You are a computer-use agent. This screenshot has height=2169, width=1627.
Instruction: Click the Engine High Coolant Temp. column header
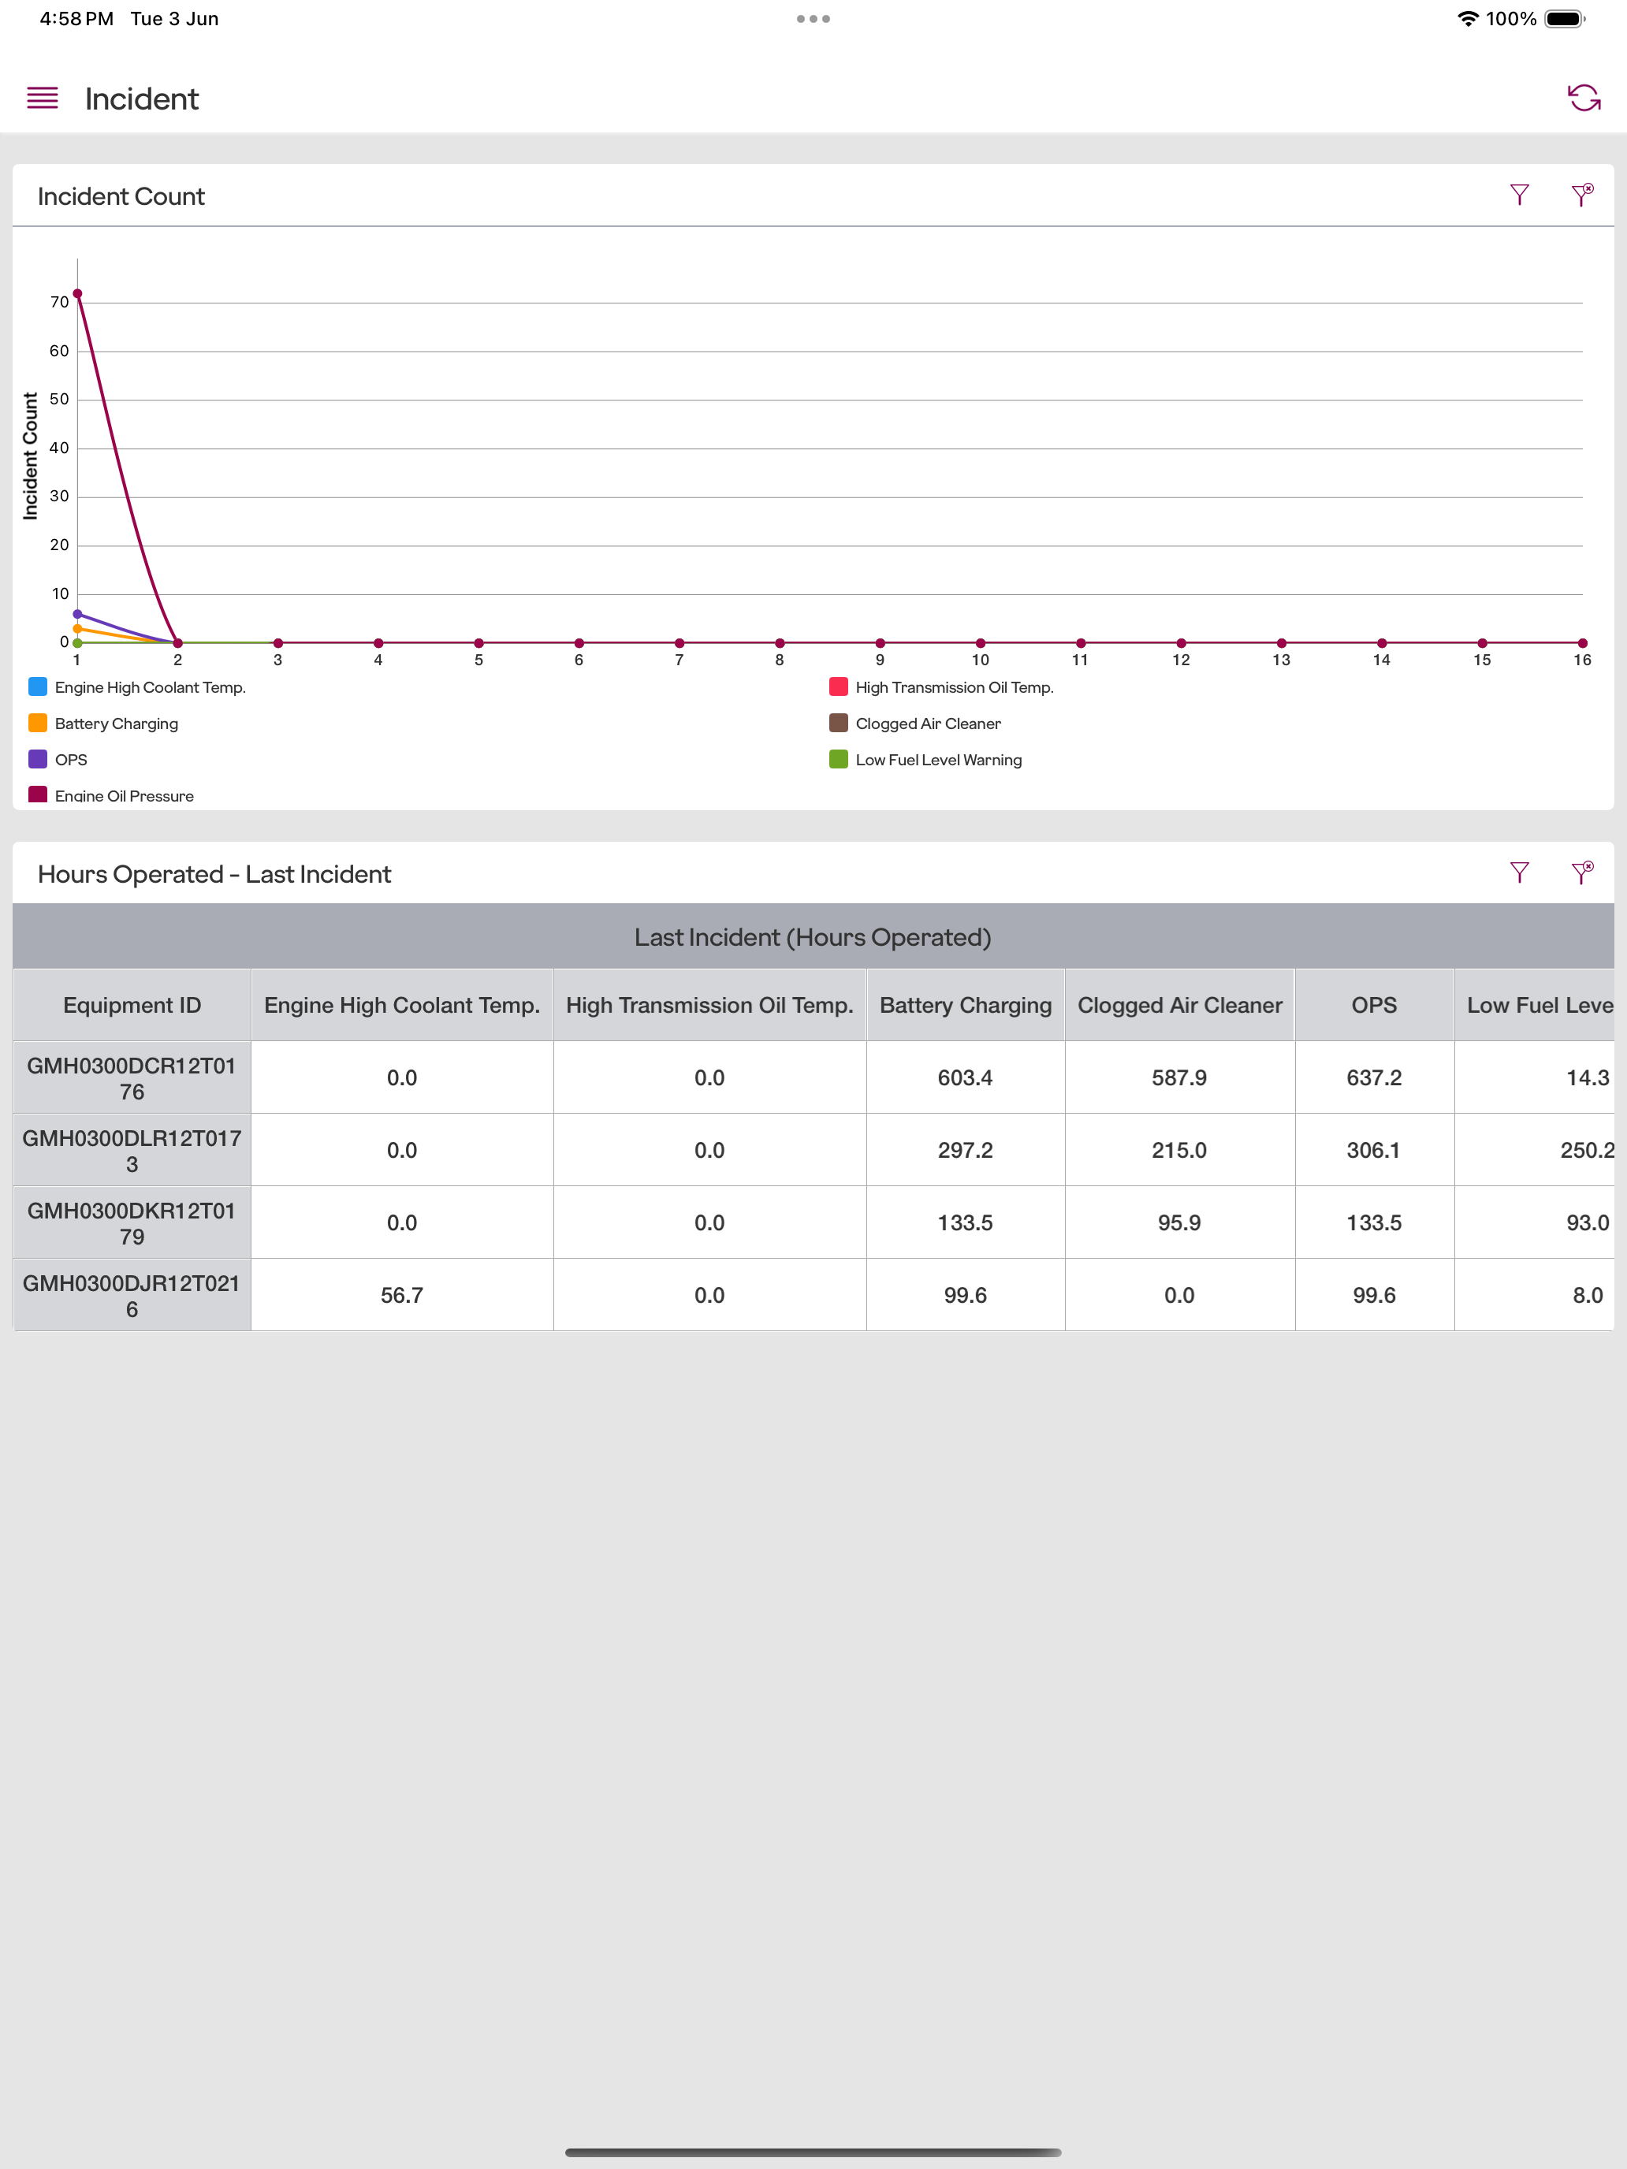(x=402, y=1005)
